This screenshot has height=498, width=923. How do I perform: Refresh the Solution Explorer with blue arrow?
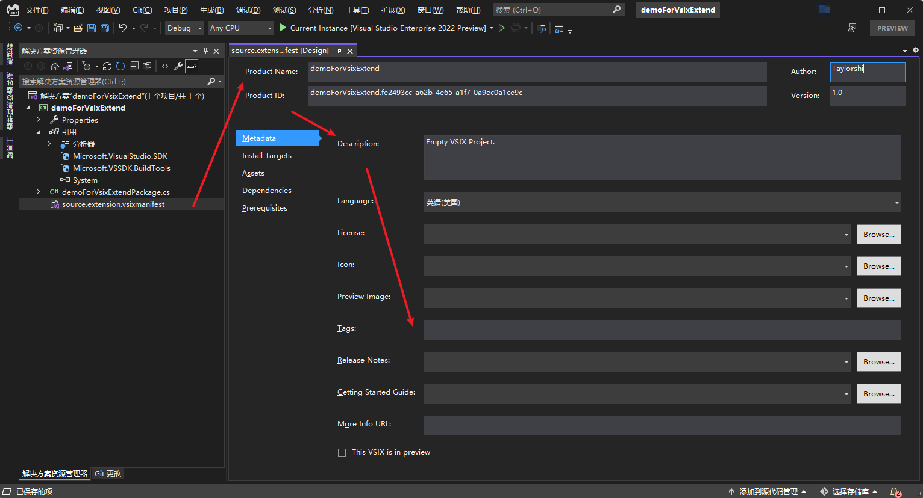120,66
